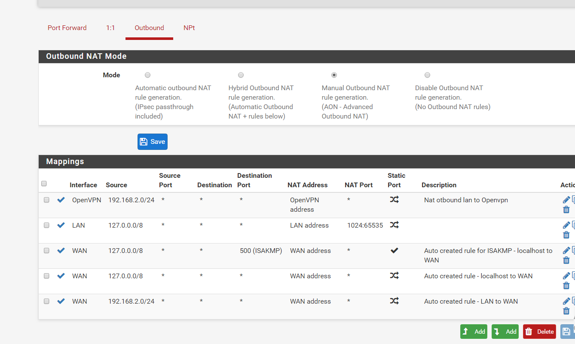Click Add button with up arrow
The width and height of the screenshot is (575, 344).
tap(474, 332)
